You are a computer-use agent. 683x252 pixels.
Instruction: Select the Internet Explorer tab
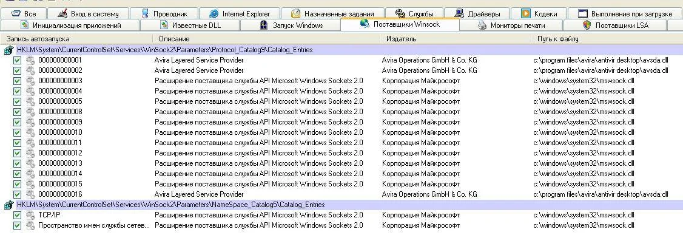click(x=240, y=13)
